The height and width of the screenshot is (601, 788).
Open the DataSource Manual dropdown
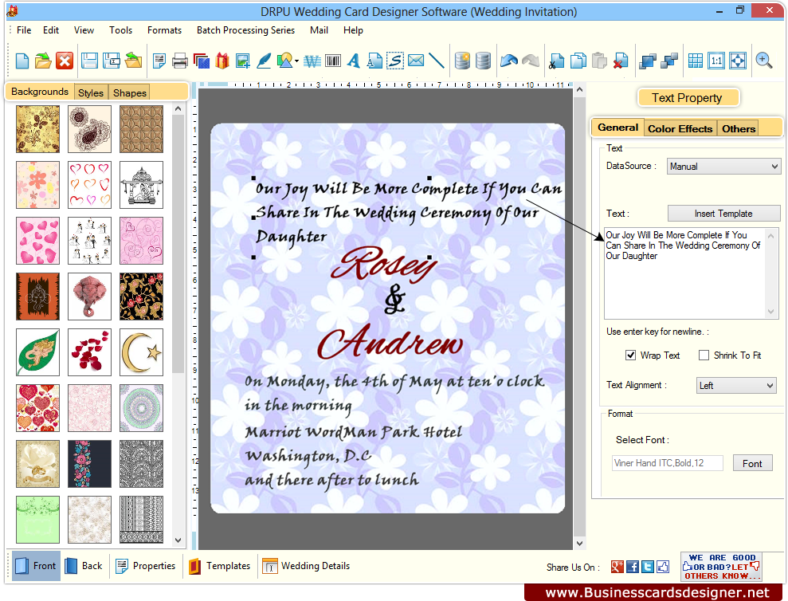coord(723,167)
